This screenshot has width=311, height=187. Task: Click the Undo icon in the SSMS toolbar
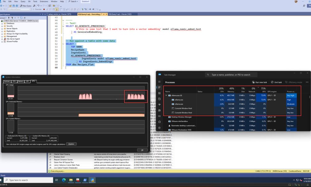click(x=38, y=6)
